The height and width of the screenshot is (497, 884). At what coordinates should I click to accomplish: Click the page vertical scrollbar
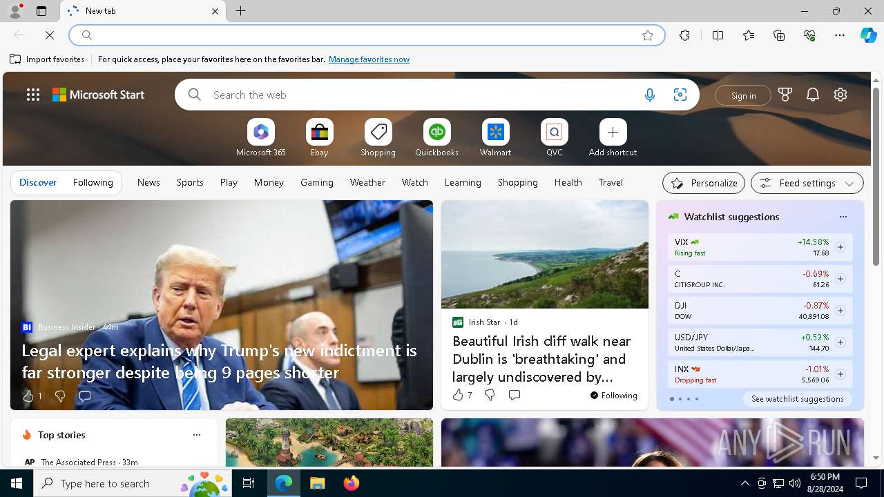(876, 175)
